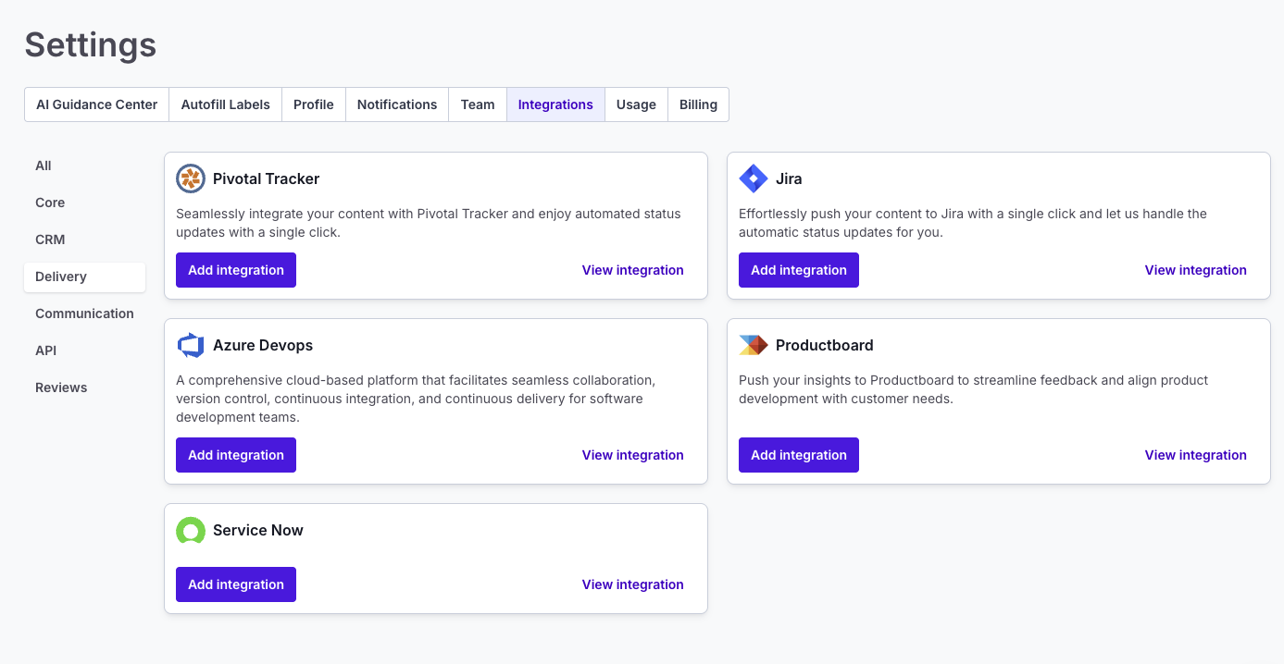
Task: Click the Azure Devops logo icon
Action: pos(191,345)
